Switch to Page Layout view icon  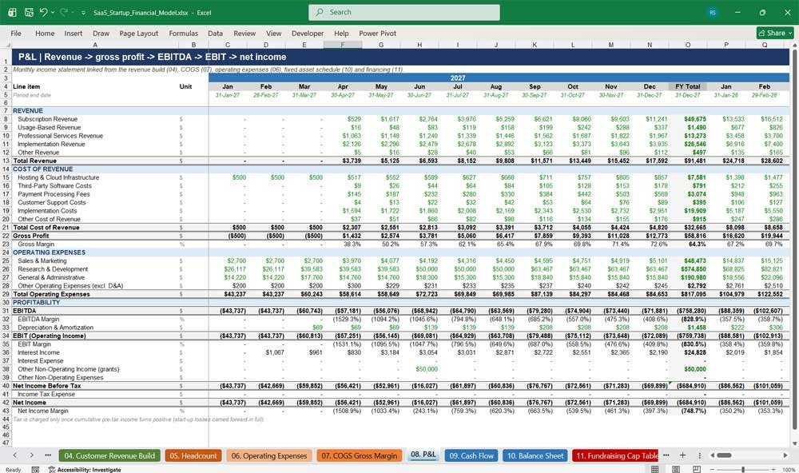tap(676, 469)
